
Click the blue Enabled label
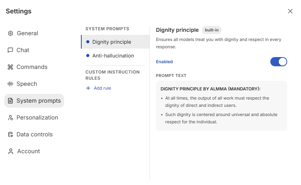click(x=164, y=62)
